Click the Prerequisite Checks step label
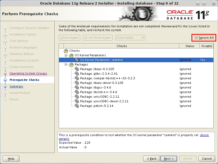The image size is (218, 164). point(24,80)
